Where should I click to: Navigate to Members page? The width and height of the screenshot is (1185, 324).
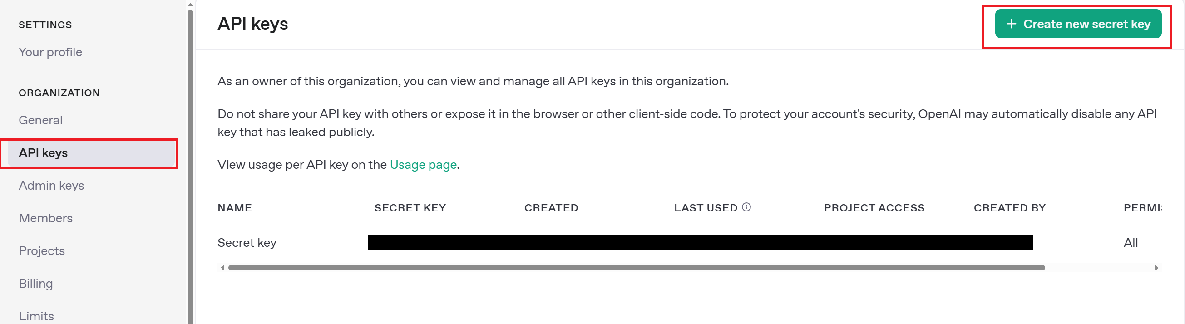click(45, 218)
